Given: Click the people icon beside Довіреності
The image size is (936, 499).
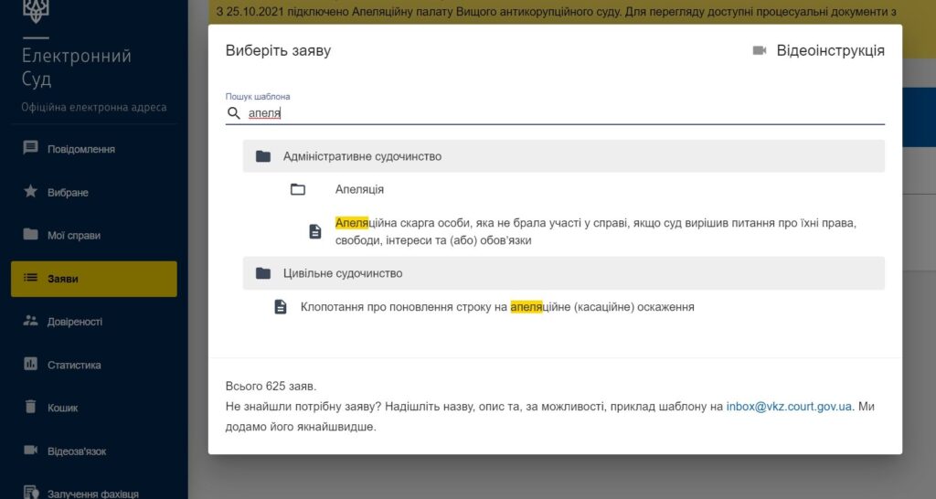Looking at the screenshot, I should tap(30, 321).
